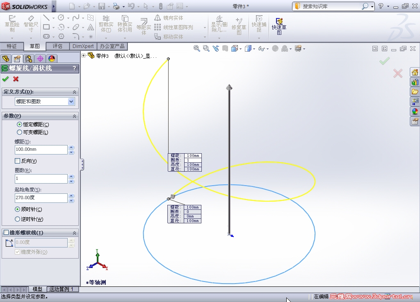The height and width of the screenshot is (302, 420).
Task: Open DimXpertManager crosshair tab icon
Action: (x=40, y=59)
